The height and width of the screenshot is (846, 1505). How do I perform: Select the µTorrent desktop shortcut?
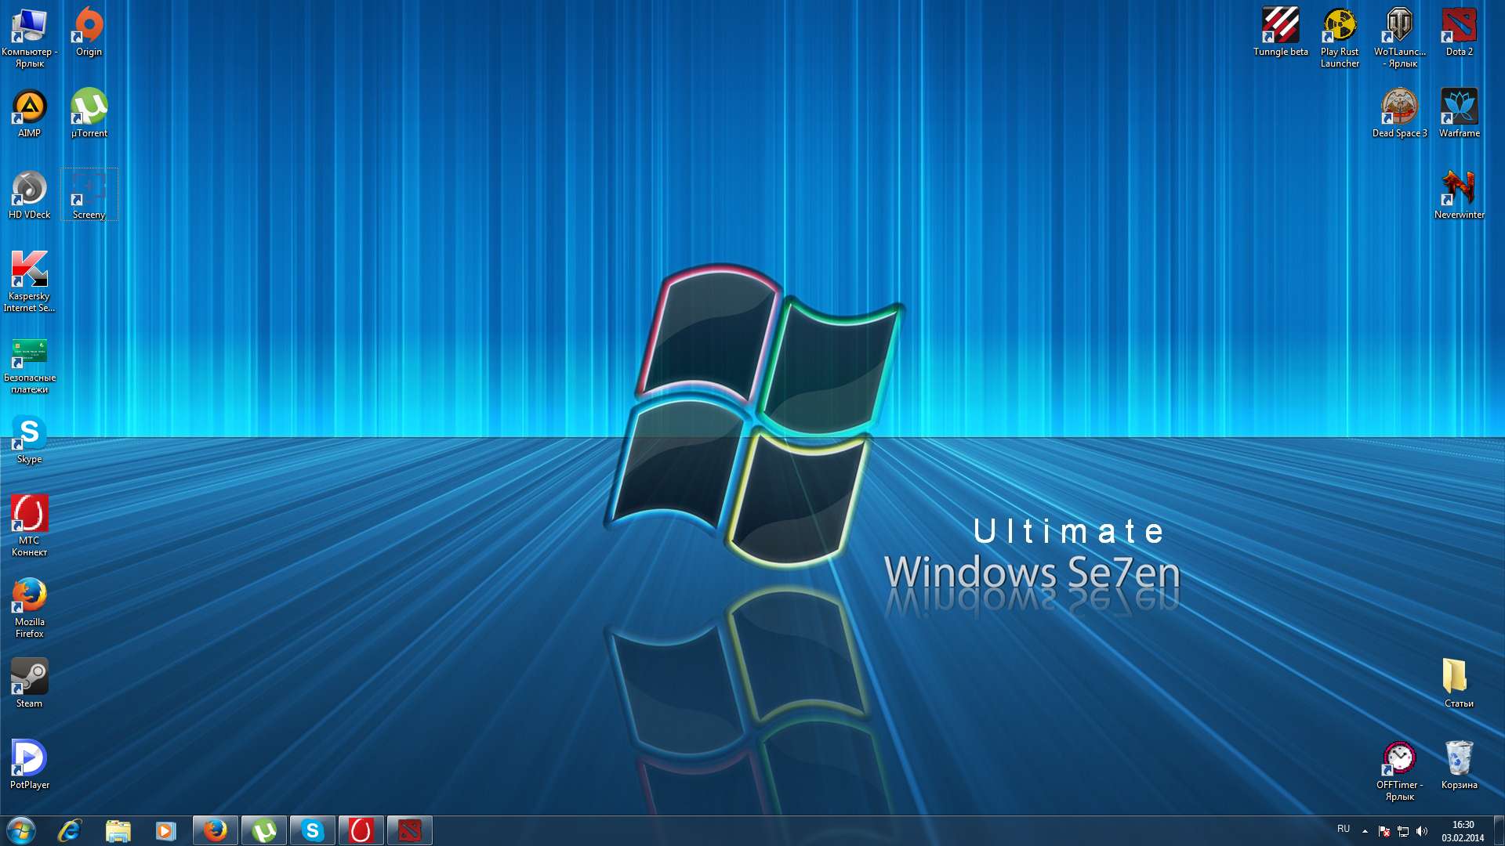tap(89, 113)
